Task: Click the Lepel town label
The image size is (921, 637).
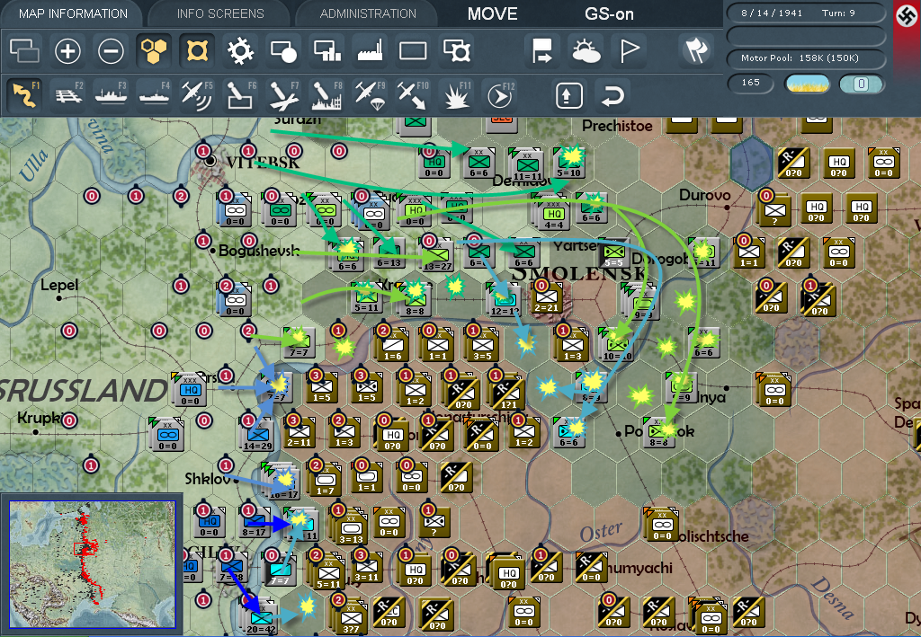Action: [x=59, y=285]
